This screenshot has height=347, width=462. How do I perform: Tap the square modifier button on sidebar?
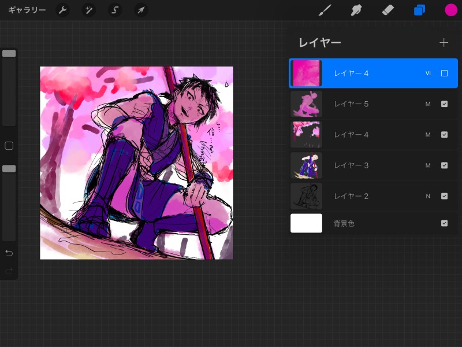pos(9,146)
